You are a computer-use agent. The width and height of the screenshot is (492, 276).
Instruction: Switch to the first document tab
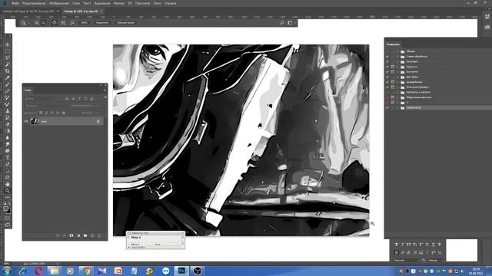point(30,11)
